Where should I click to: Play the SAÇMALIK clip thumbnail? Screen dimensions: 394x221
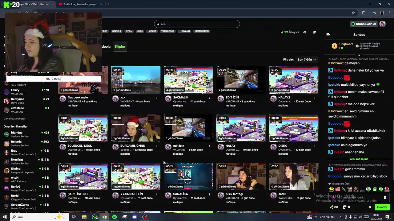[x=188, y=80]
